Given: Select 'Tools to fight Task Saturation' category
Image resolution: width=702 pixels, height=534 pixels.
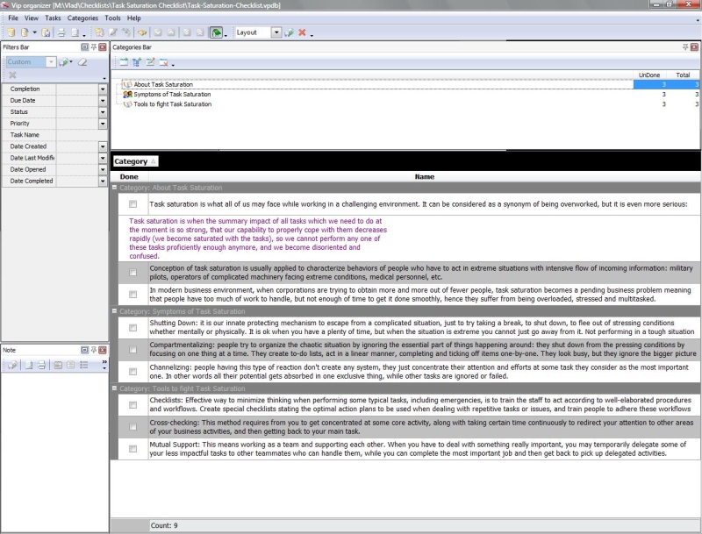Looking at the screenshot, I should pos(172,104).
